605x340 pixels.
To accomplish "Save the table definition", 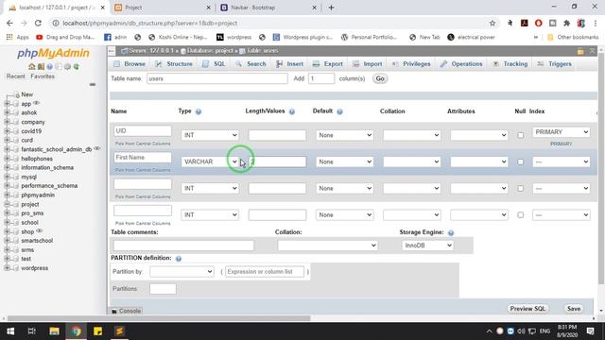I will point(574,309).
